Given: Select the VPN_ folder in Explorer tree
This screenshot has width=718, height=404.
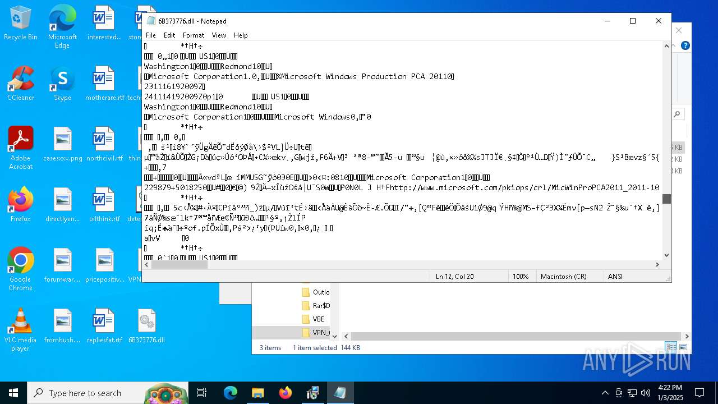Looking at the screenshot, I should coord(321,333).
